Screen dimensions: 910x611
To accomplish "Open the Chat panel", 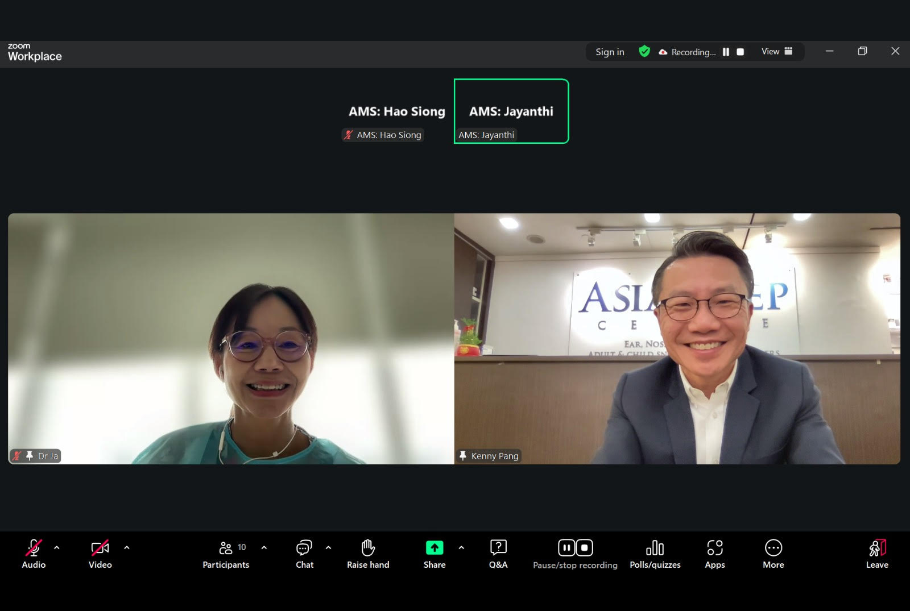I will (304, 553).
